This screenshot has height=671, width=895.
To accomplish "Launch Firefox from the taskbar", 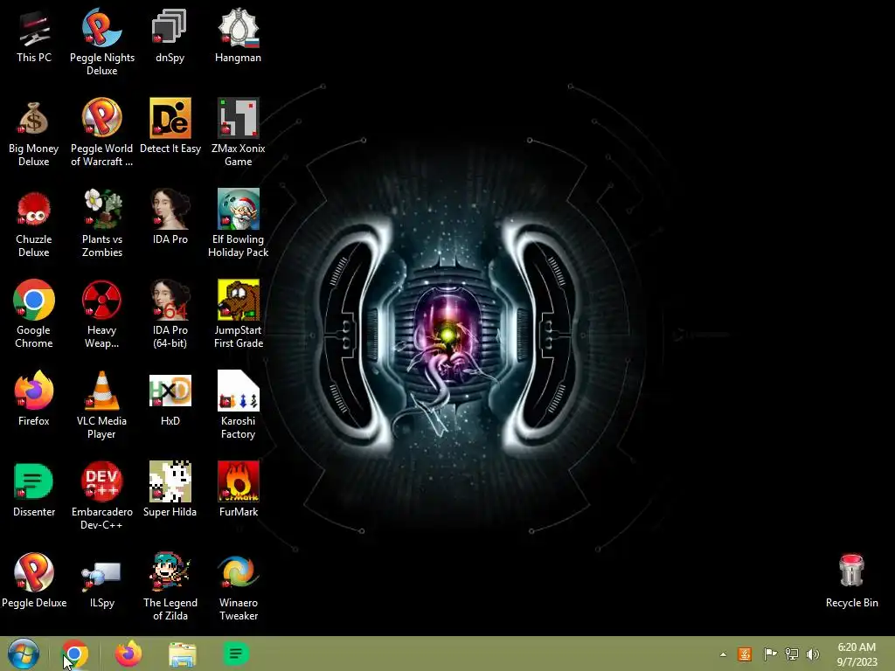I will click(128, 654).
